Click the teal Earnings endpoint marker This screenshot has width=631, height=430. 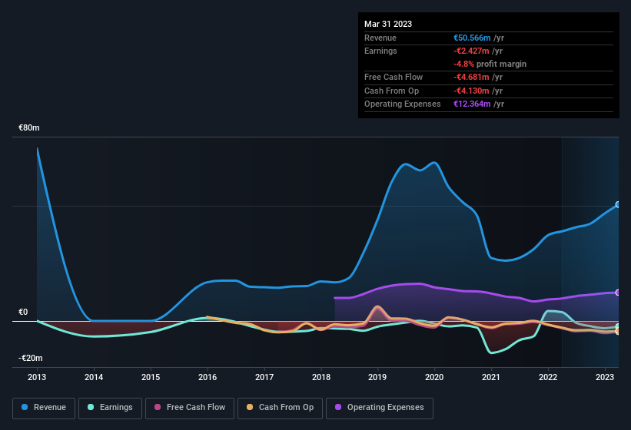point(618,326)
